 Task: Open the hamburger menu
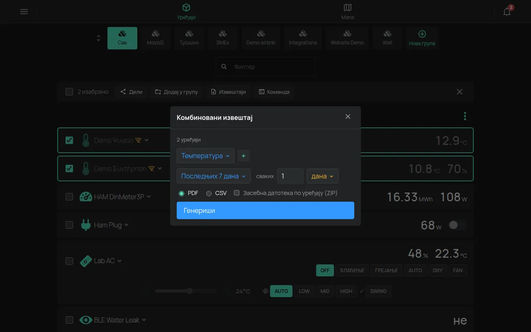click(24, 12)
